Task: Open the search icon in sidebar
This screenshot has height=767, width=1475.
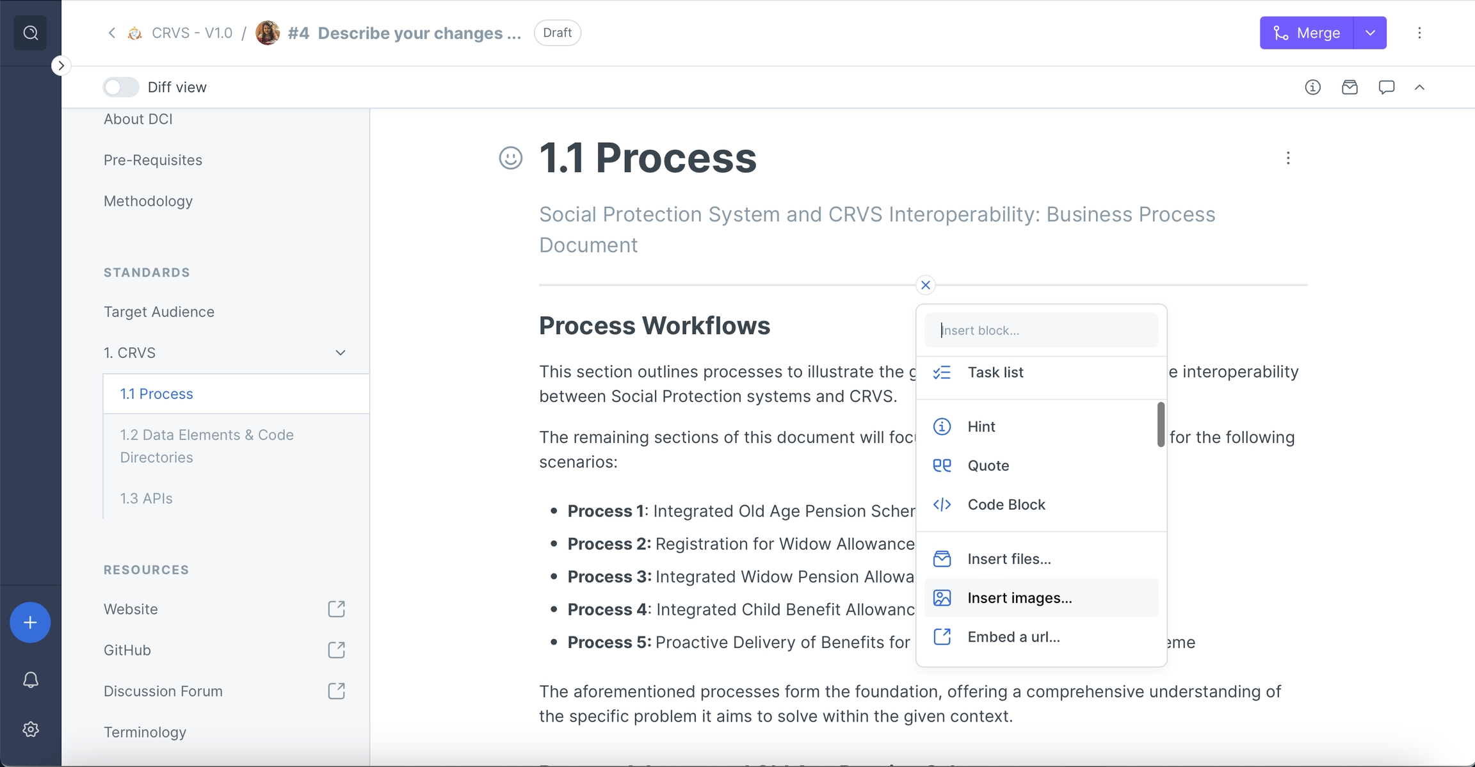Action: [x=30, y=33]
